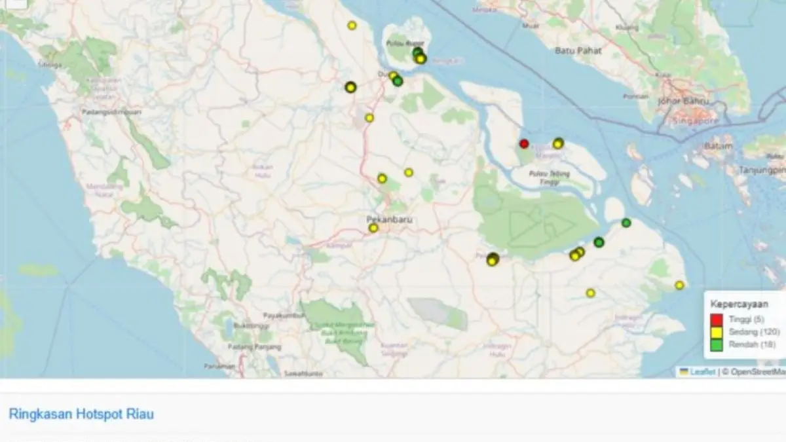Click the Sedang (120) legend label

[743, 332]
